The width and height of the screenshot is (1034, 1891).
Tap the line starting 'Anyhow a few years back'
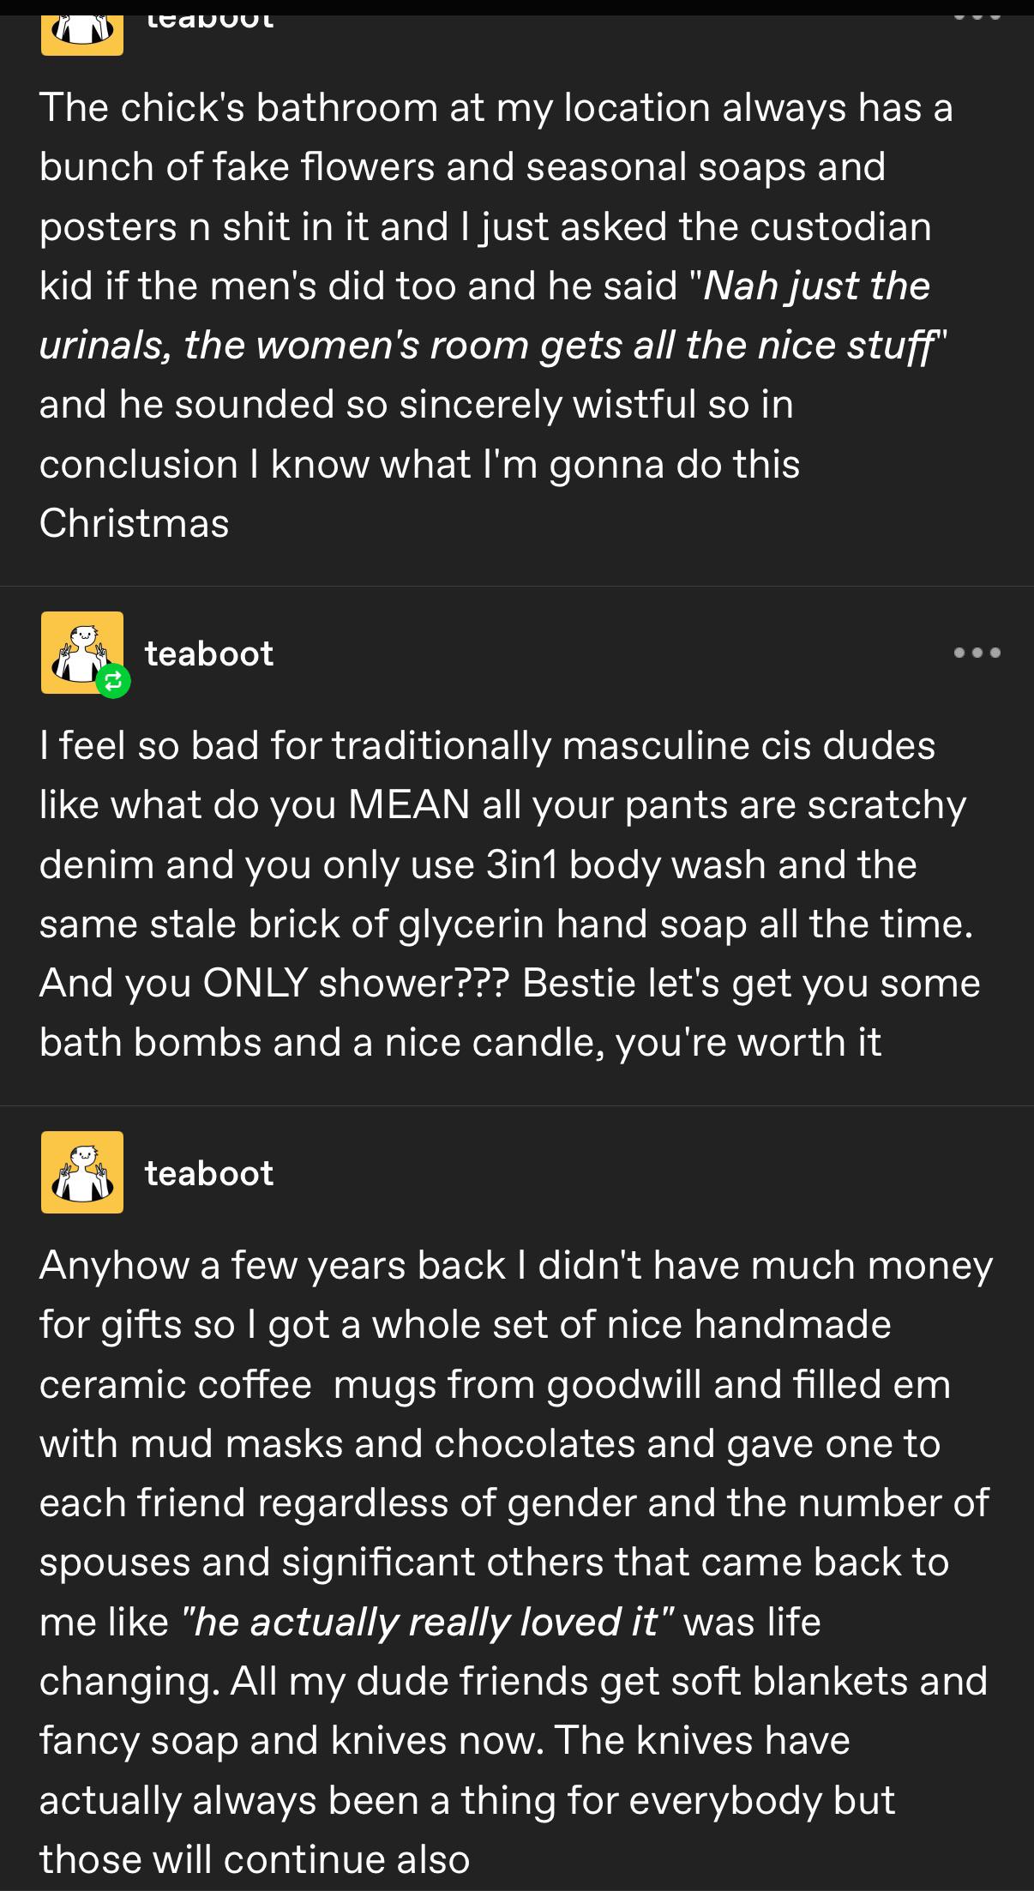click(x=516, y=1266)
